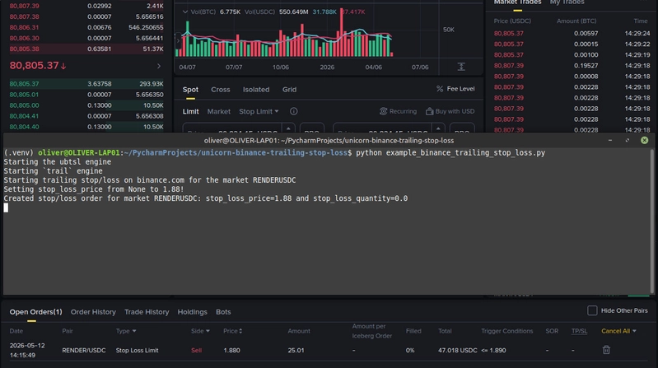Click the Buy with USD link
Image resolution: width=658 pixels, height=368 pixels.
click(455, 111)
